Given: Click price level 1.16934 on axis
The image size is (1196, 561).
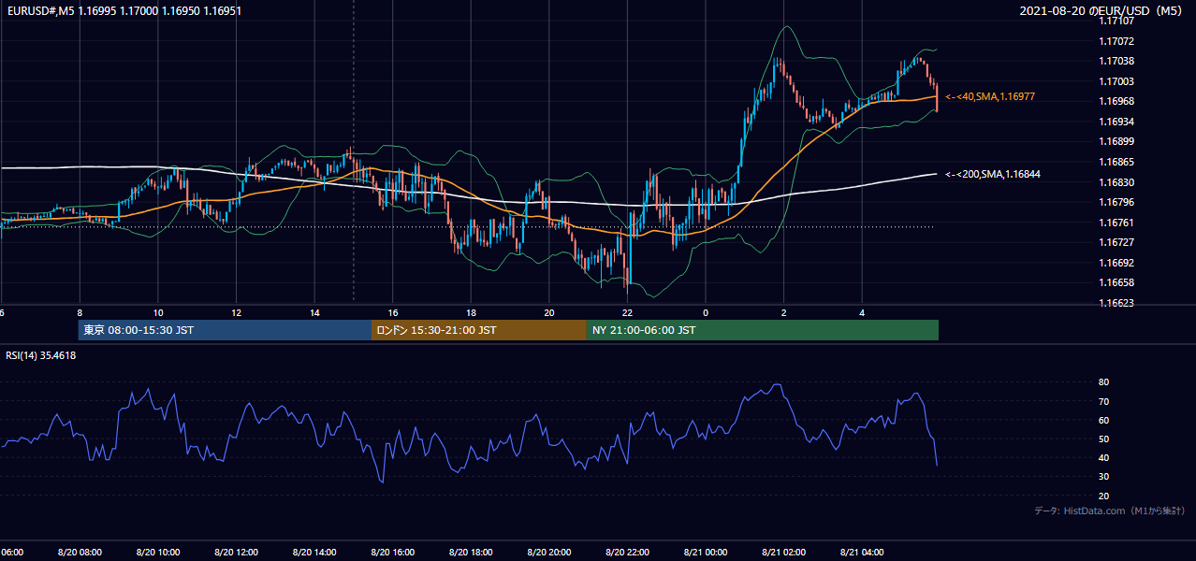Looking at the screenshot, I should pyautogui.click(x=1116, y=122).
